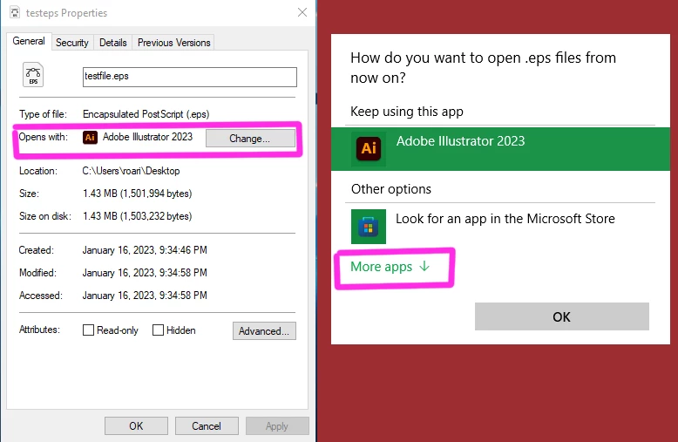678x442 pixels.
Task: Select Adobe Illustrator 2023 in the app list
Action: click(500, 149)
